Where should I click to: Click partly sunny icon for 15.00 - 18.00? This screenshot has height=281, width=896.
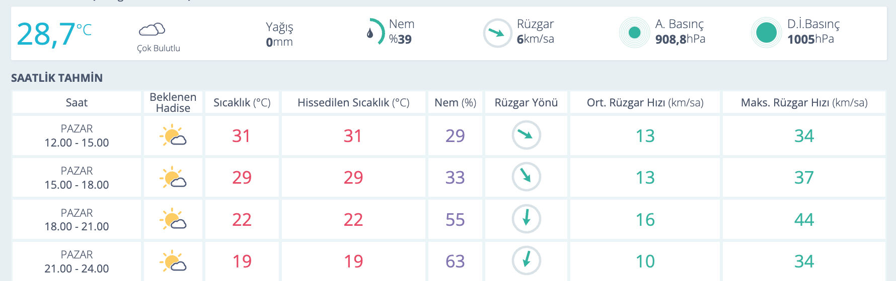173,178
